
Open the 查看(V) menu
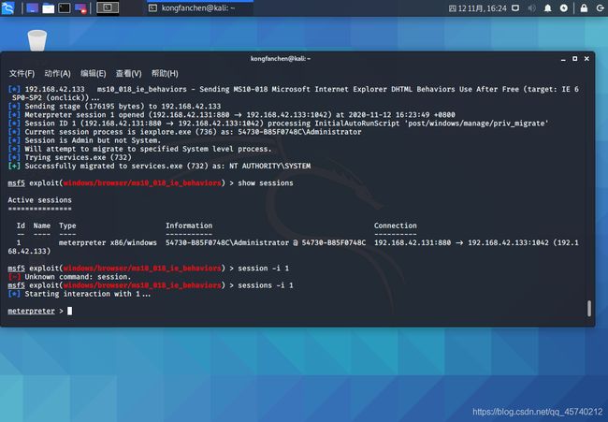tap(129, 73)
